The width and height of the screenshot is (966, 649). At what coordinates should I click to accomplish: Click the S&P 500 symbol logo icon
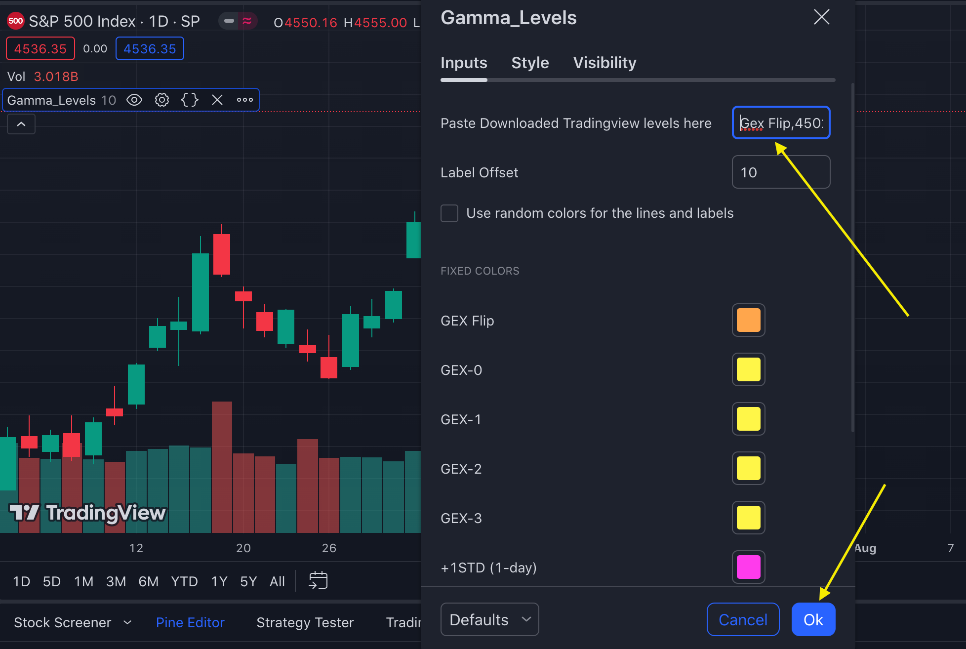coord(15,21)
